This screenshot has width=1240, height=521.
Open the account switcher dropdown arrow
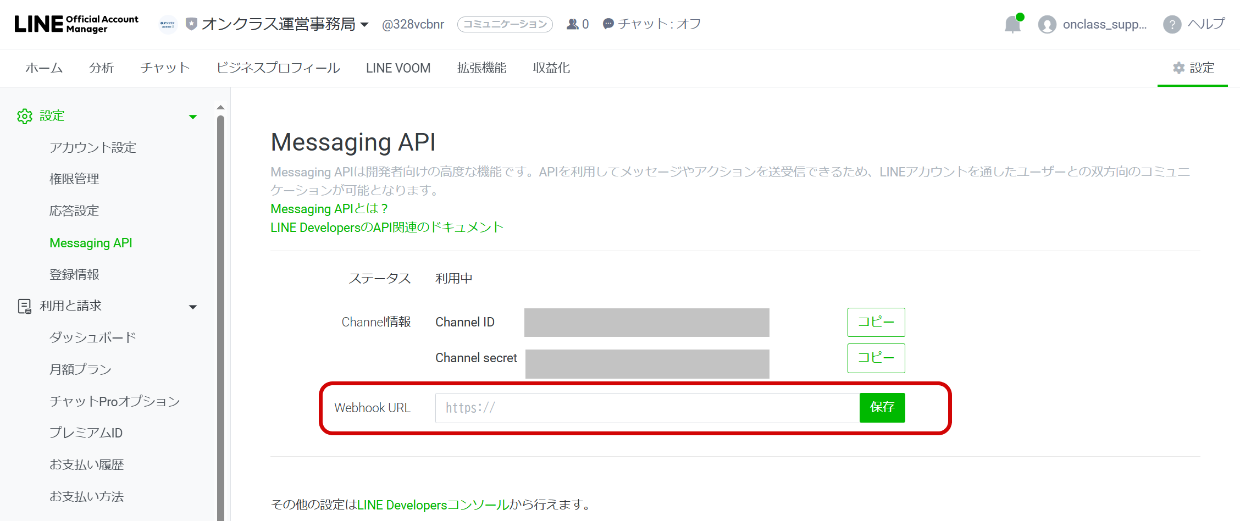364,25
